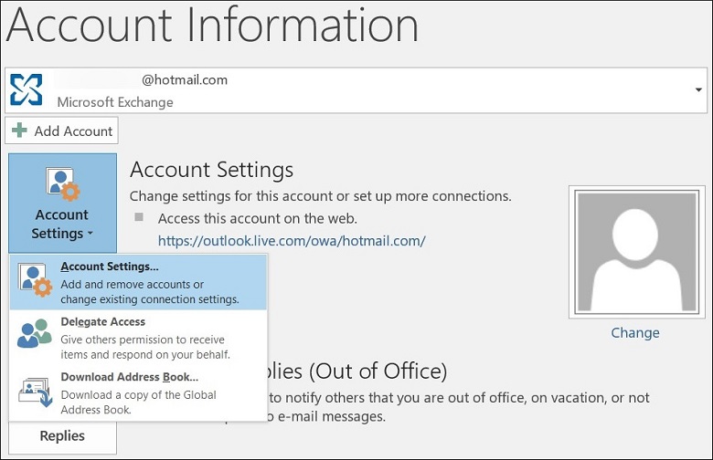Viewport: 713px width, 460px height.
Task: Click the Out of Office heading text
Action: pos(356,371)
